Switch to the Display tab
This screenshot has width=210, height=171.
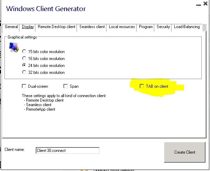tap(28, 27)
